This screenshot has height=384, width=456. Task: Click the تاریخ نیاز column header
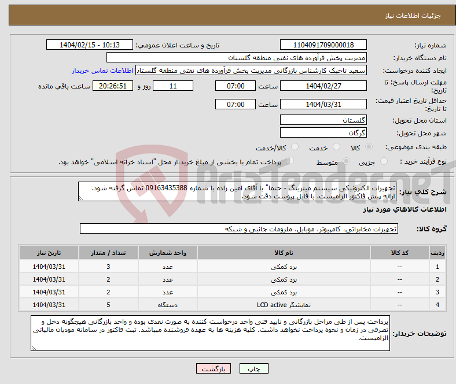[x=49, y=253]
